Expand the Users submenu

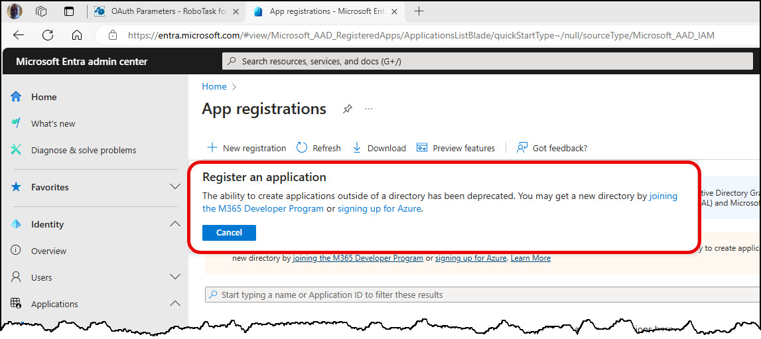pos(175,277)
